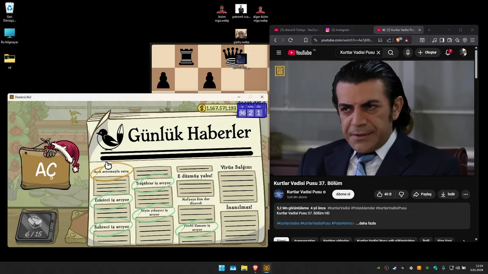The height and width of the screenshot is (274, 488).
Task: Open the browser playlist music icon
Action: (434, 40)
